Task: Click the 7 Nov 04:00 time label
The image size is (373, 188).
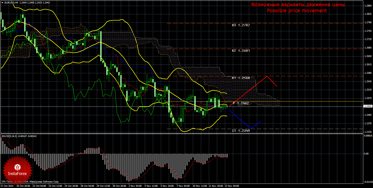Action: coord(183,186)
